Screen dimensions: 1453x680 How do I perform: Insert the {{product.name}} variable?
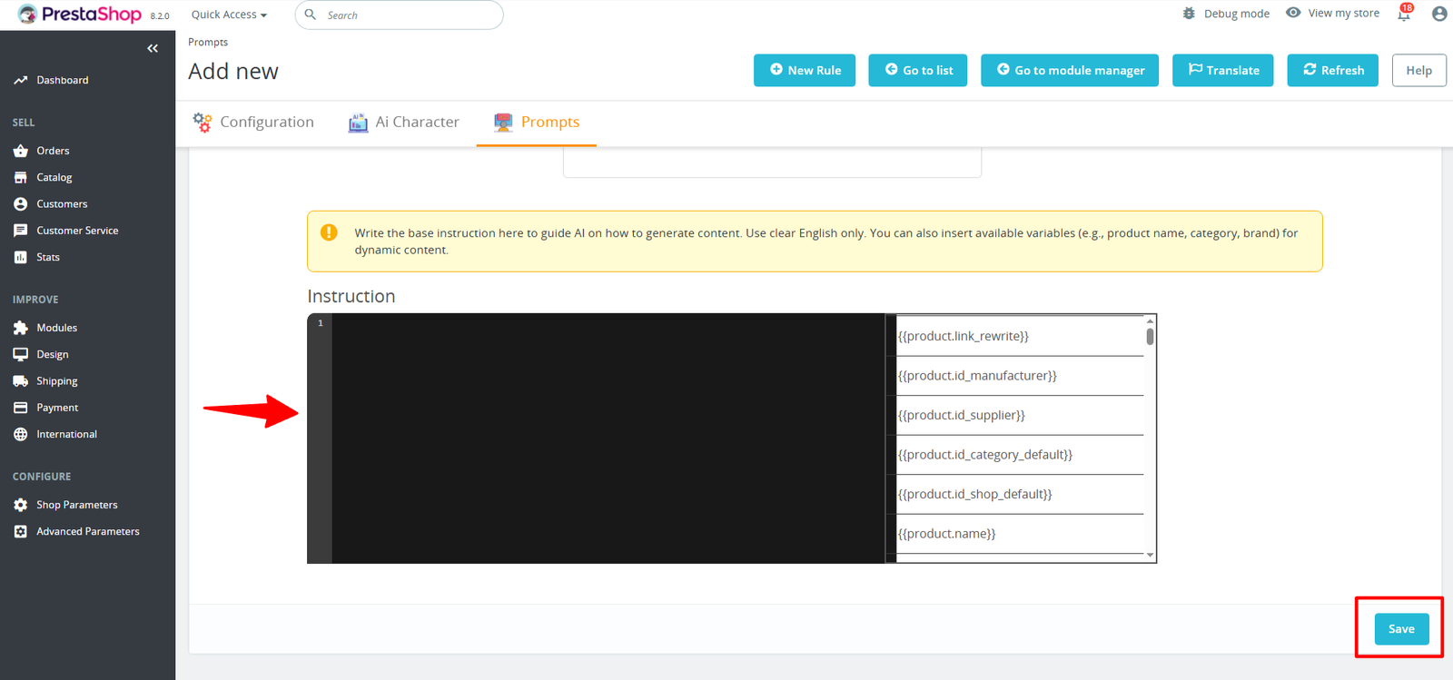[1020, 534]
